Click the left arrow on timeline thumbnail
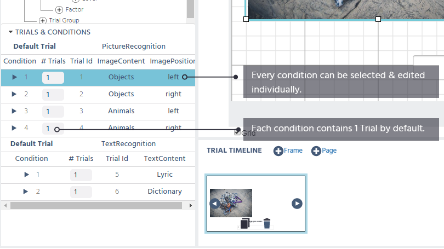Image resolution: width=444 pixels, height=249 pixels. 215,204
